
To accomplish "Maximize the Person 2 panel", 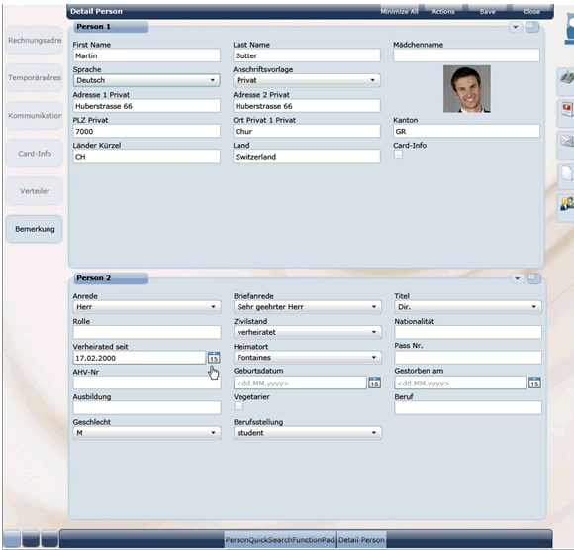I will click(x=534, y=278).
